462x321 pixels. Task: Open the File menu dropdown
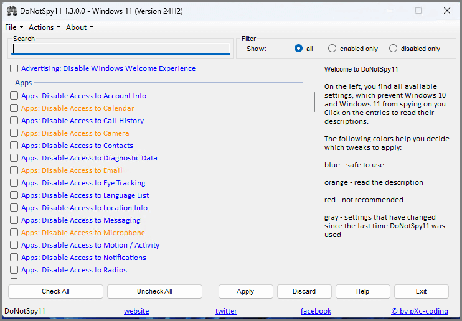click(x=14, y=27)
